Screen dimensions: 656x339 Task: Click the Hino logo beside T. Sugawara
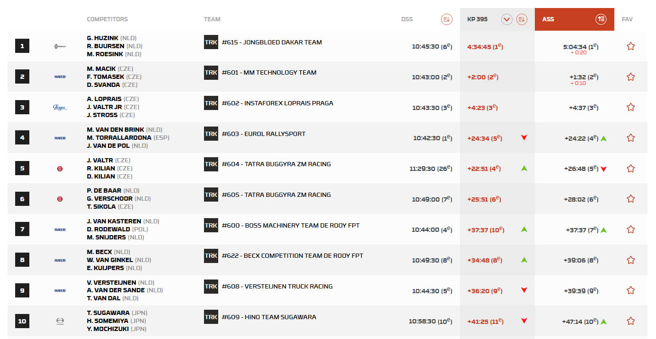[60, 321]
